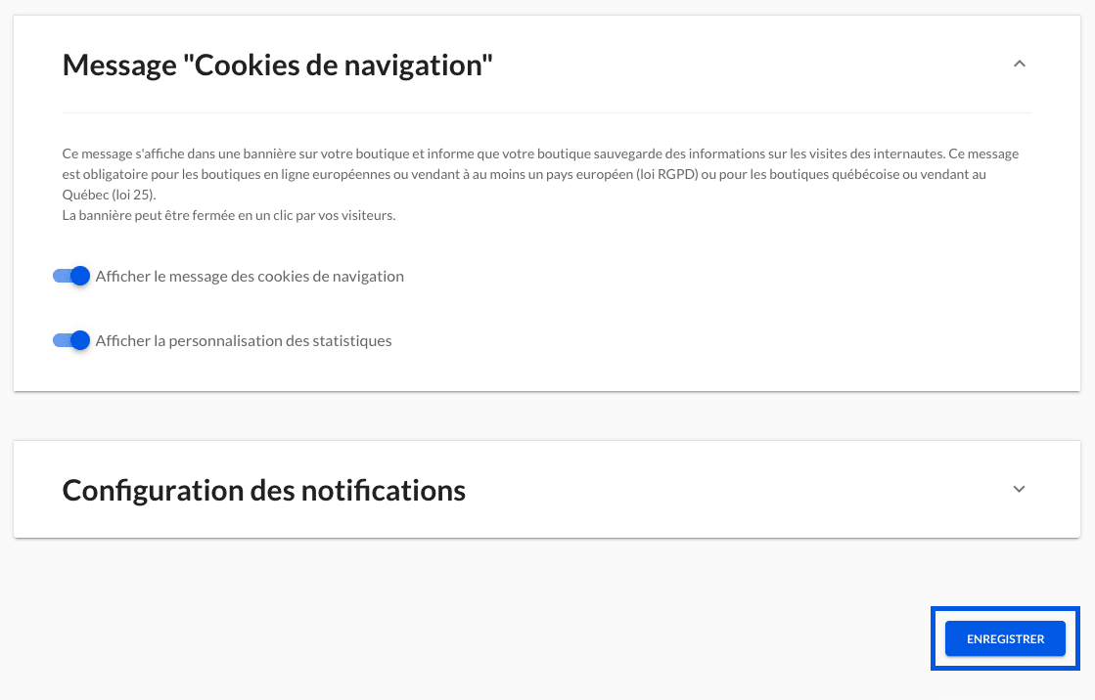The image size is (1095, 700).
Task: Click the blue knob of the cookies message switch
Action: click(80, 277)
